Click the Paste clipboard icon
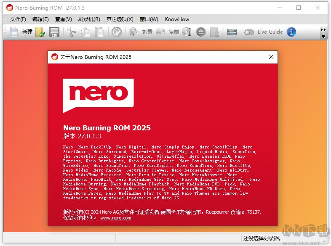This screenshot has width=331, height=246. coord(99,32)
